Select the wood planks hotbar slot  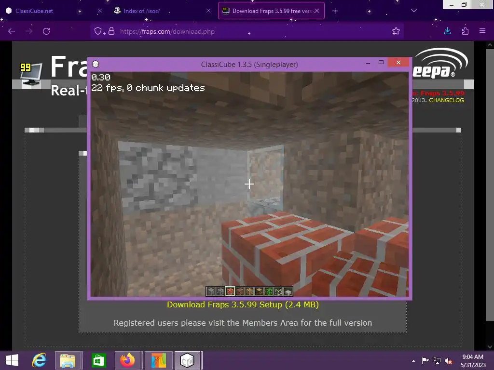coord(249,291)
